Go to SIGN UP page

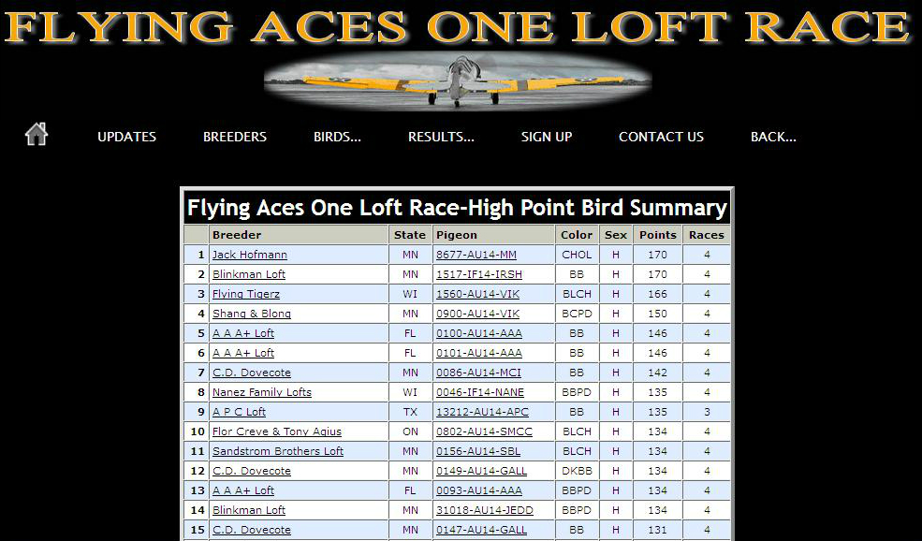547,137
